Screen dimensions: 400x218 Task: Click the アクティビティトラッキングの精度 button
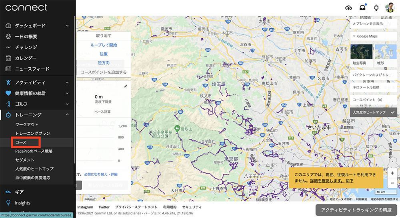click(356, 210)
